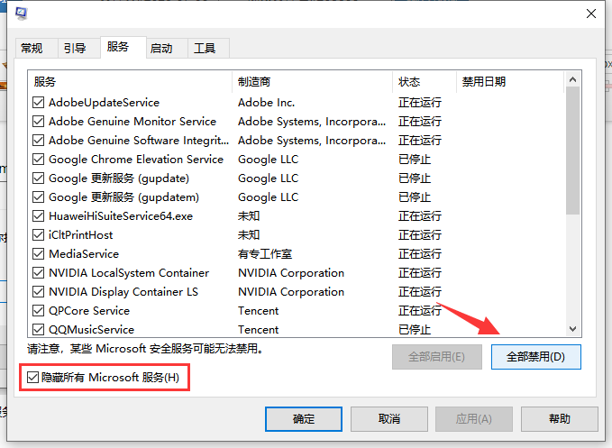The height and width of the screenshot is (448, 612).
Task: Open help with 帮助 button
Action: click(x=559, y=418)
